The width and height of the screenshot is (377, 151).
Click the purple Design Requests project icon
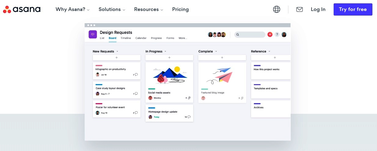click(93, 34)
